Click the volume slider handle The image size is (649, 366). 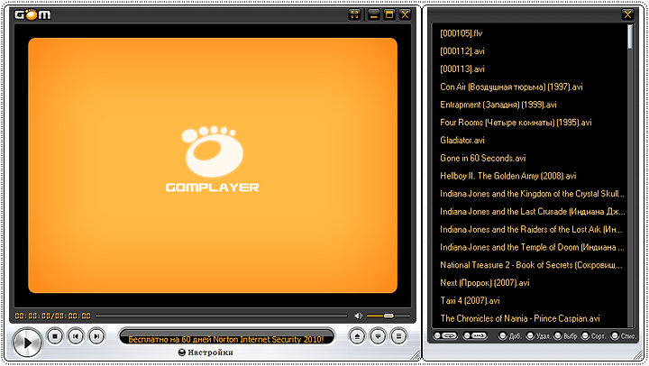click(x=388, y=316)
